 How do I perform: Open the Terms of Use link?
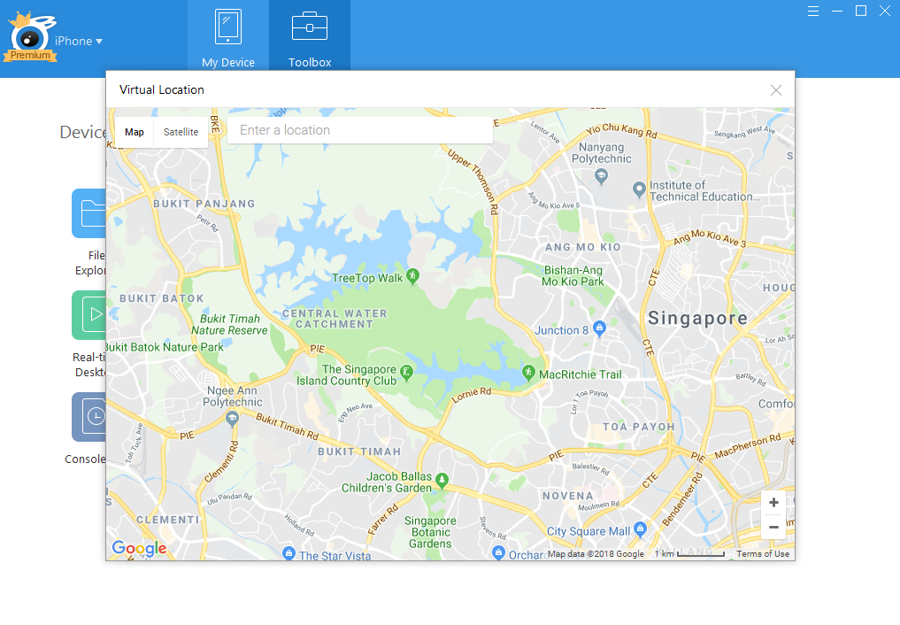coord(762,552)
